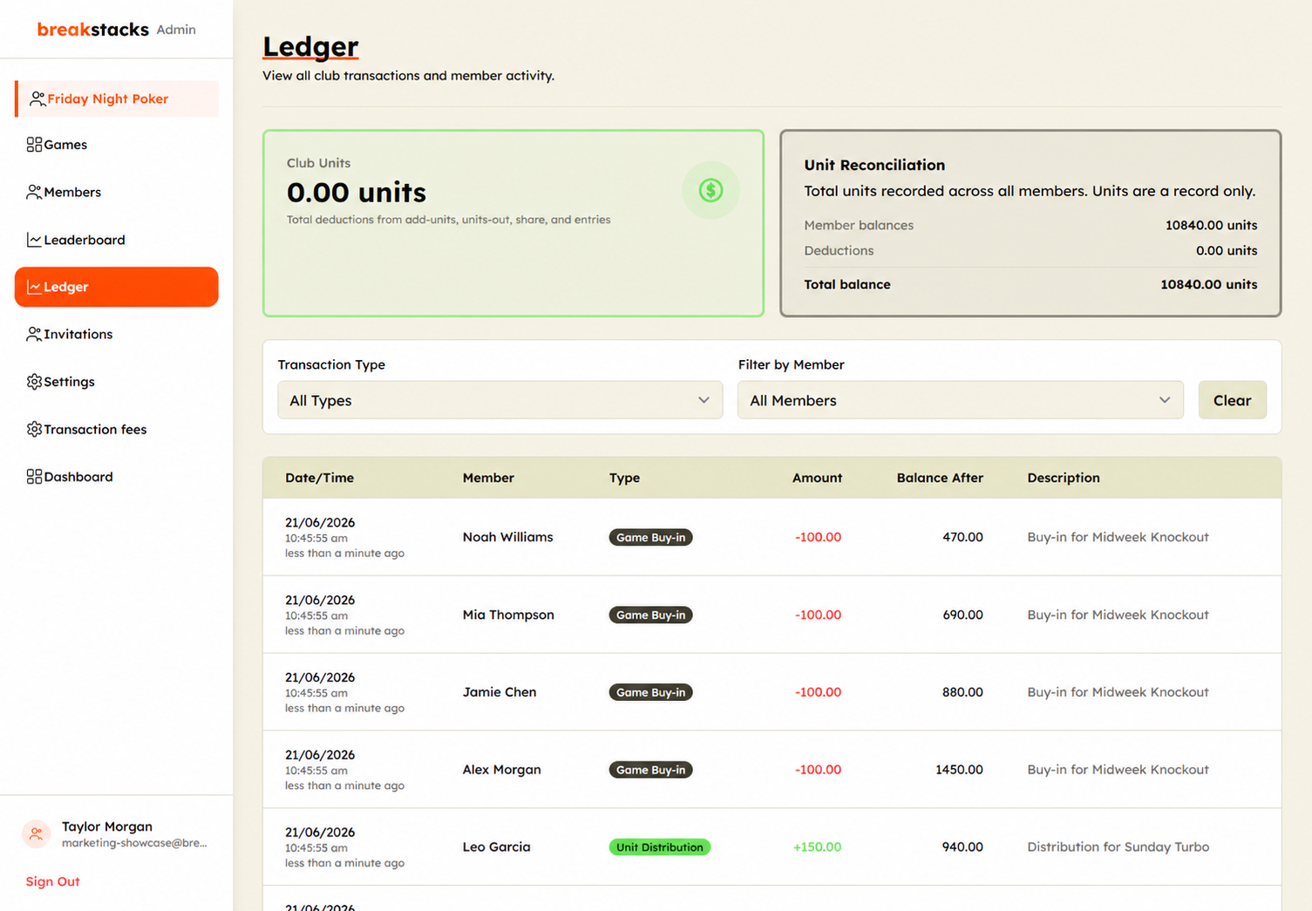Click the Description column header
Viewport: 1312px width, 911px height.
(1064, 478)
